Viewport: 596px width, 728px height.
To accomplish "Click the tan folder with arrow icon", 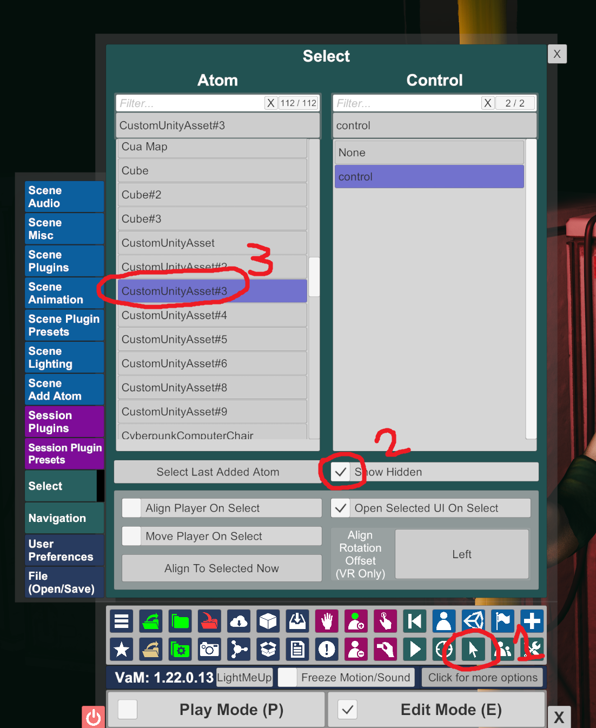I will (151, 649).
